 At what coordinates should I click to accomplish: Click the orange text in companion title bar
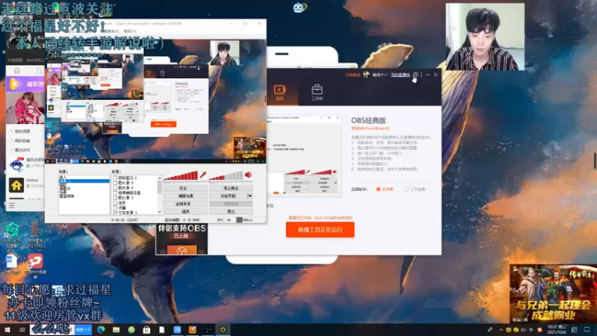352,75
